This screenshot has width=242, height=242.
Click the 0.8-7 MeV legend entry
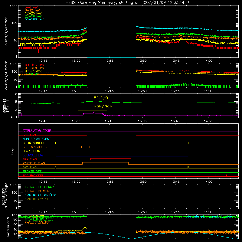[33, 71]
